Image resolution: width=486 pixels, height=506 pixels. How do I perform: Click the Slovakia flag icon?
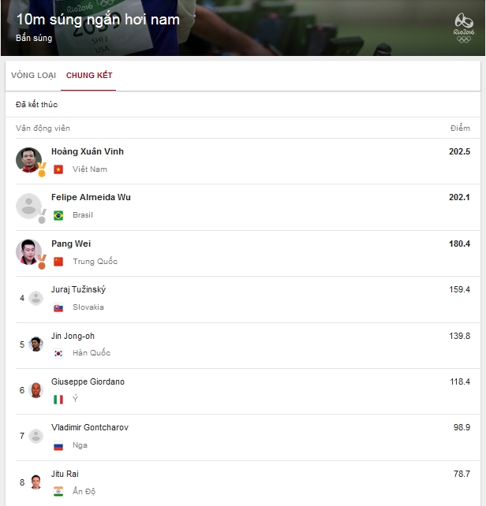click(x=58, y=307)
